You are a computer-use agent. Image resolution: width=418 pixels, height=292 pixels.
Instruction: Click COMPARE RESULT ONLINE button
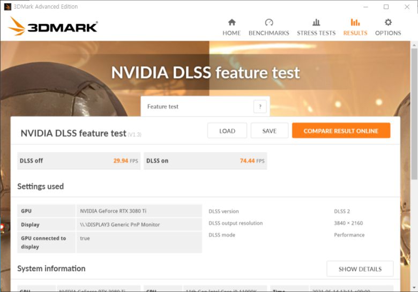[x=341, y=131]
